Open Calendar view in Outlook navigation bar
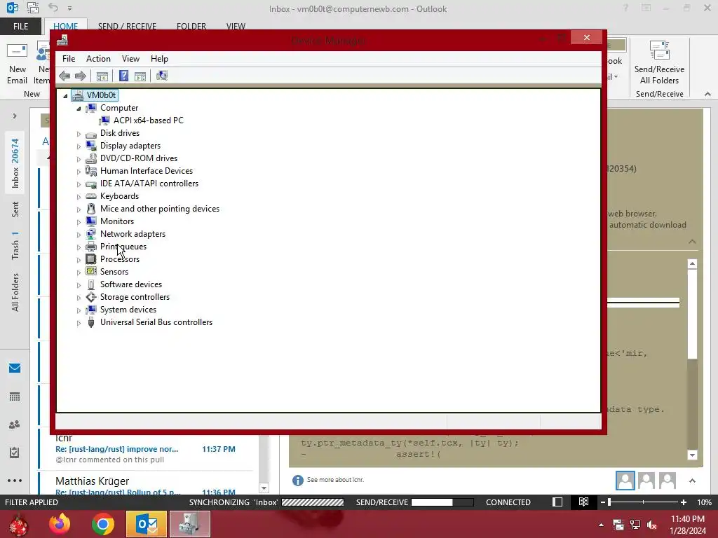 15,396
